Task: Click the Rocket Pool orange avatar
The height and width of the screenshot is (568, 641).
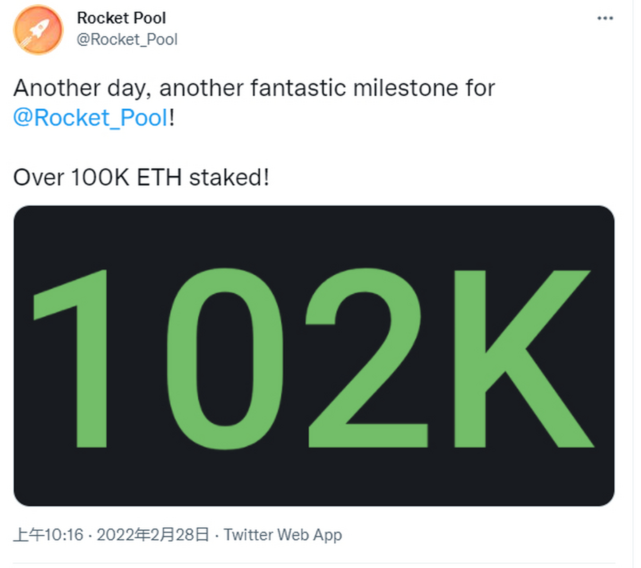Action: point(38,30)
